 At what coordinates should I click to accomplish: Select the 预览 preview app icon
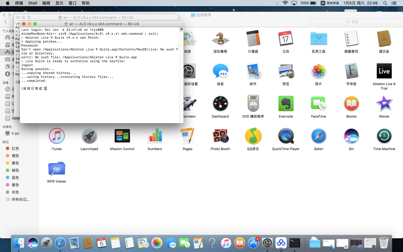[286, 71]
